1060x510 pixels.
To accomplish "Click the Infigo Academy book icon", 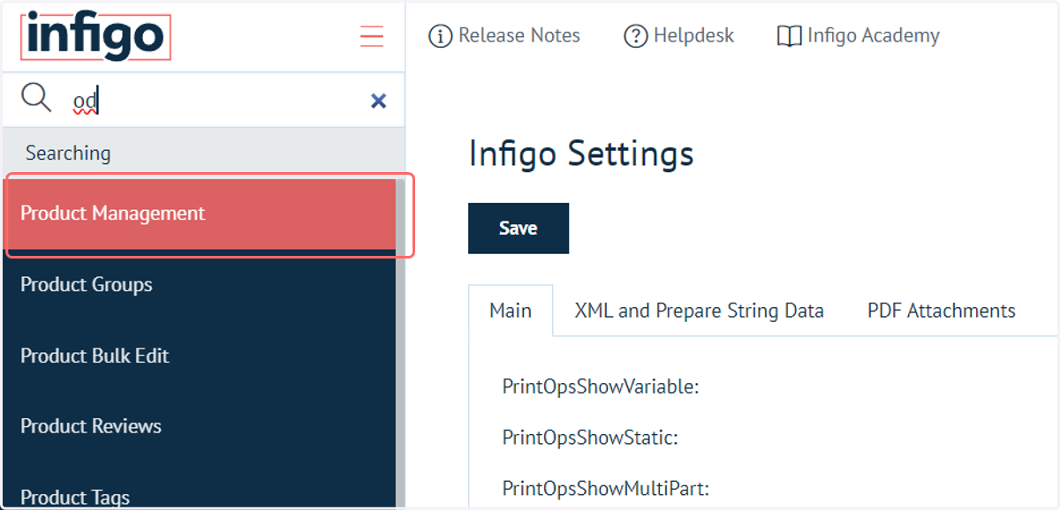I will pos(789,36).
